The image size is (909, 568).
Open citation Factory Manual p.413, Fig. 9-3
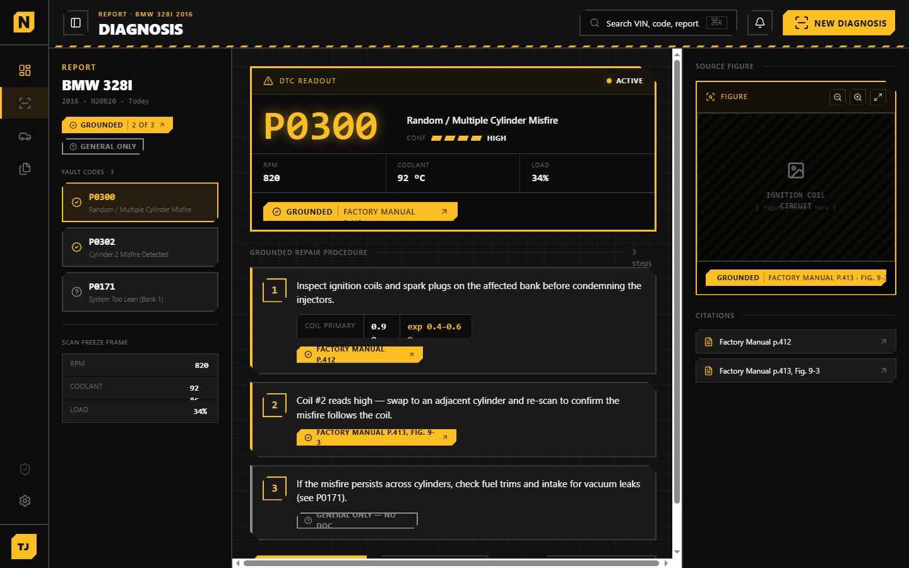point(795,371)
